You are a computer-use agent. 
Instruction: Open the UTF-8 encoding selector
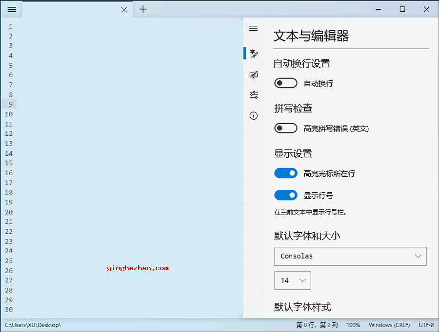pos(426,325)
